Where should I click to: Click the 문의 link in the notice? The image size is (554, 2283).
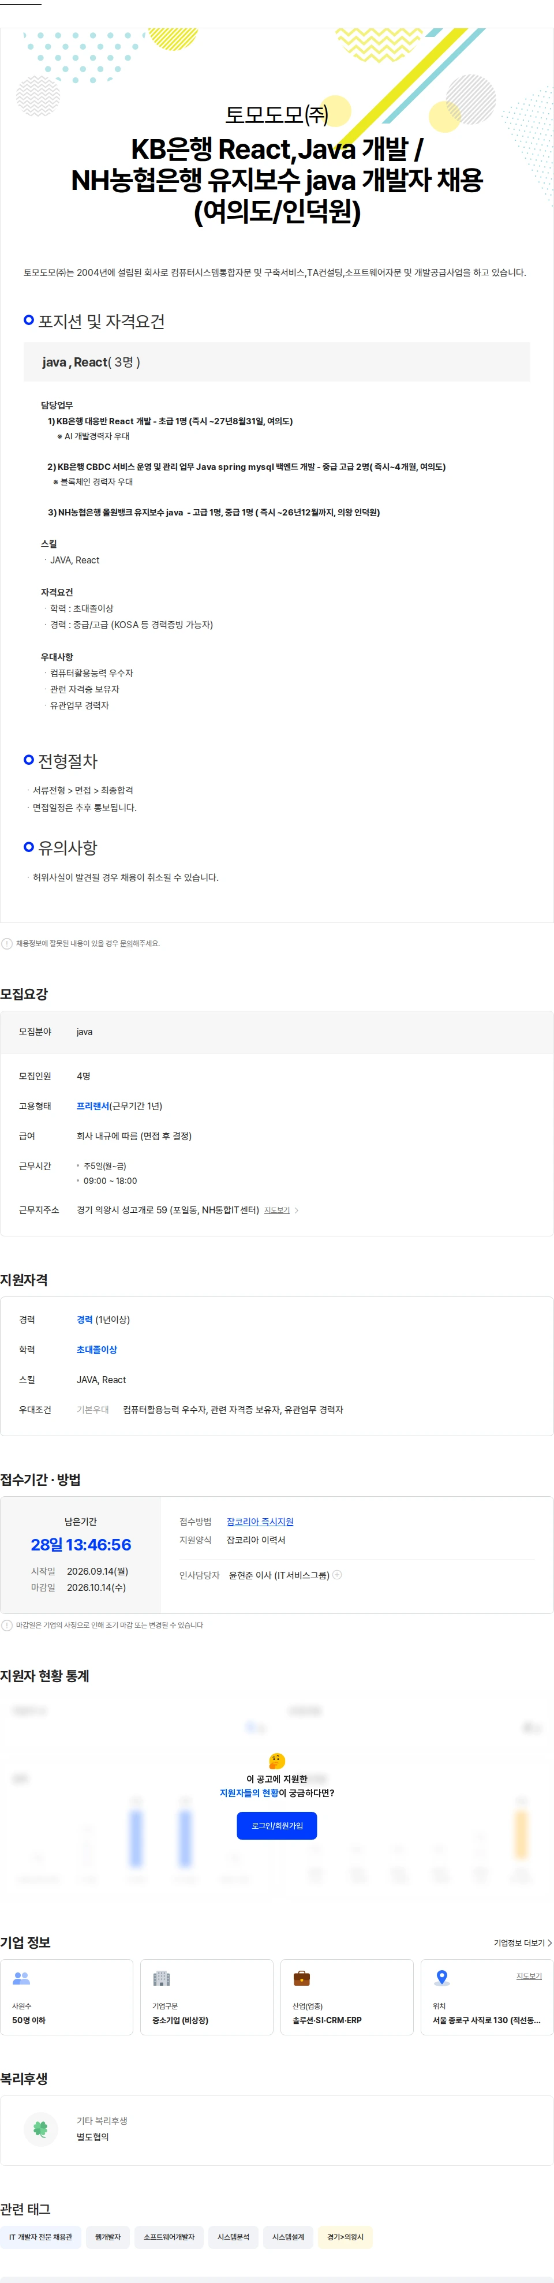[x=126, y=943]
